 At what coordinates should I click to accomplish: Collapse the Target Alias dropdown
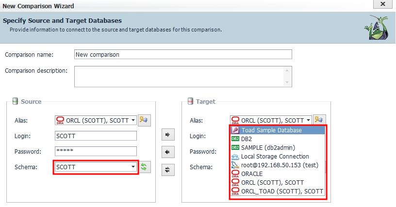308,120
